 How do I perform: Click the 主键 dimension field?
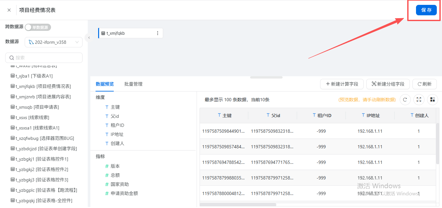(115, 107)
